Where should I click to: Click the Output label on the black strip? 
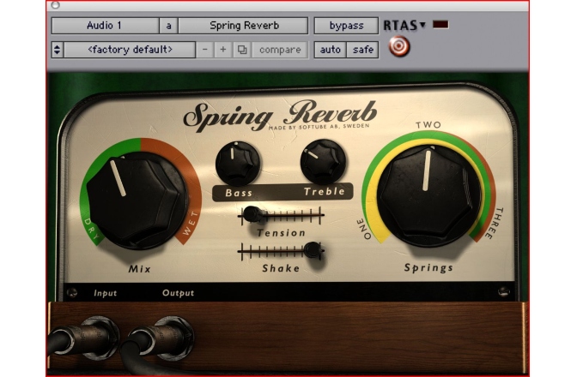point(178,293)
